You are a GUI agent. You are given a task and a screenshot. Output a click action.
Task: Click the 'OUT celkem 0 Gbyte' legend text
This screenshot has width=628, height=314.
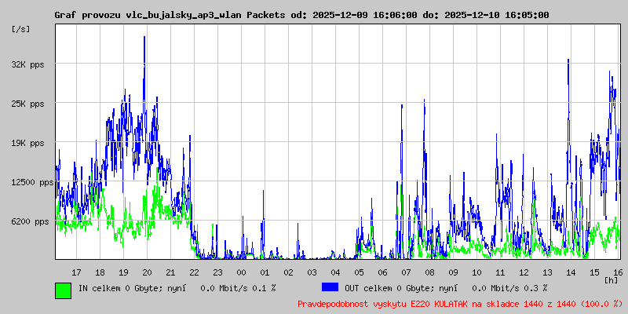(387, 287)
